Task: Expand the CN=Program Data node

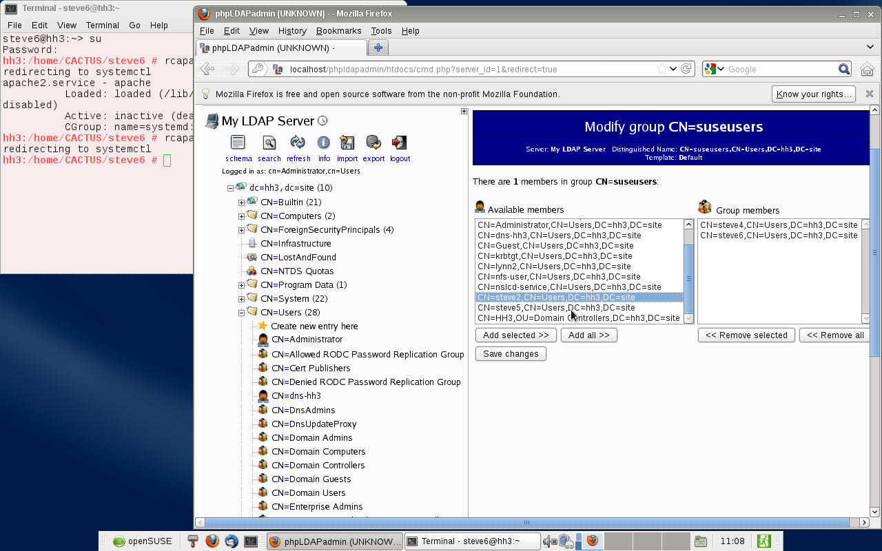Action: pyautogui.click(x=241, y=285)
